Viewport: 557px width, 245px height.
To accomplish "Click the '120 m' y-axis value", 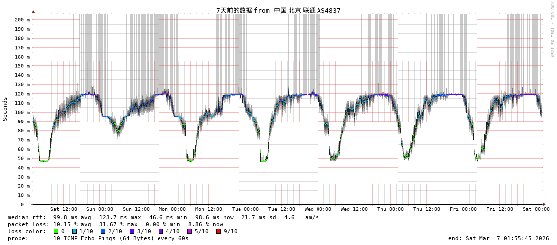I will click(x=22, y=94).
